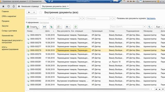This screenshot has height=92, width=165.
Task: Open the Менеджер filter dropdown arrow
Action: click(111, 18)
